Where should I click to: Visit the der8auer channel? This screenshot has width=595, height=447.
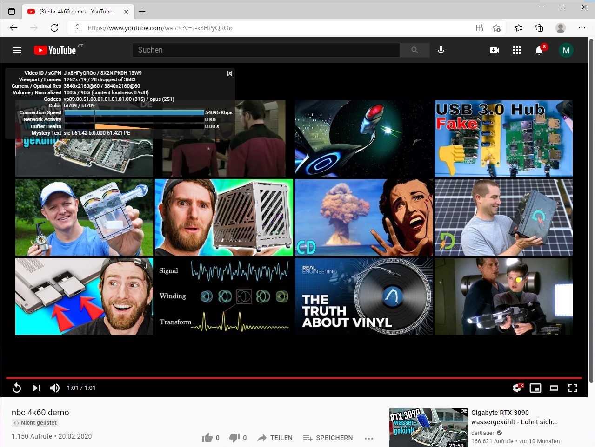click(x=483, y=433)
